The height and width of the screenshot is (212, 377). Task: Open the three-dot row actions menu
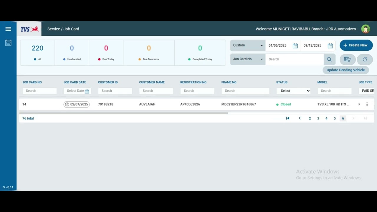(367, 104)
